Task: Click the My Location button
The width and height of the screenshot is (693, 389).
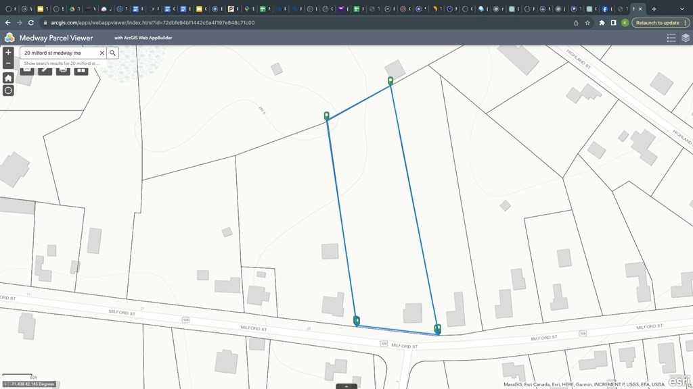Action: click(8, 90)
